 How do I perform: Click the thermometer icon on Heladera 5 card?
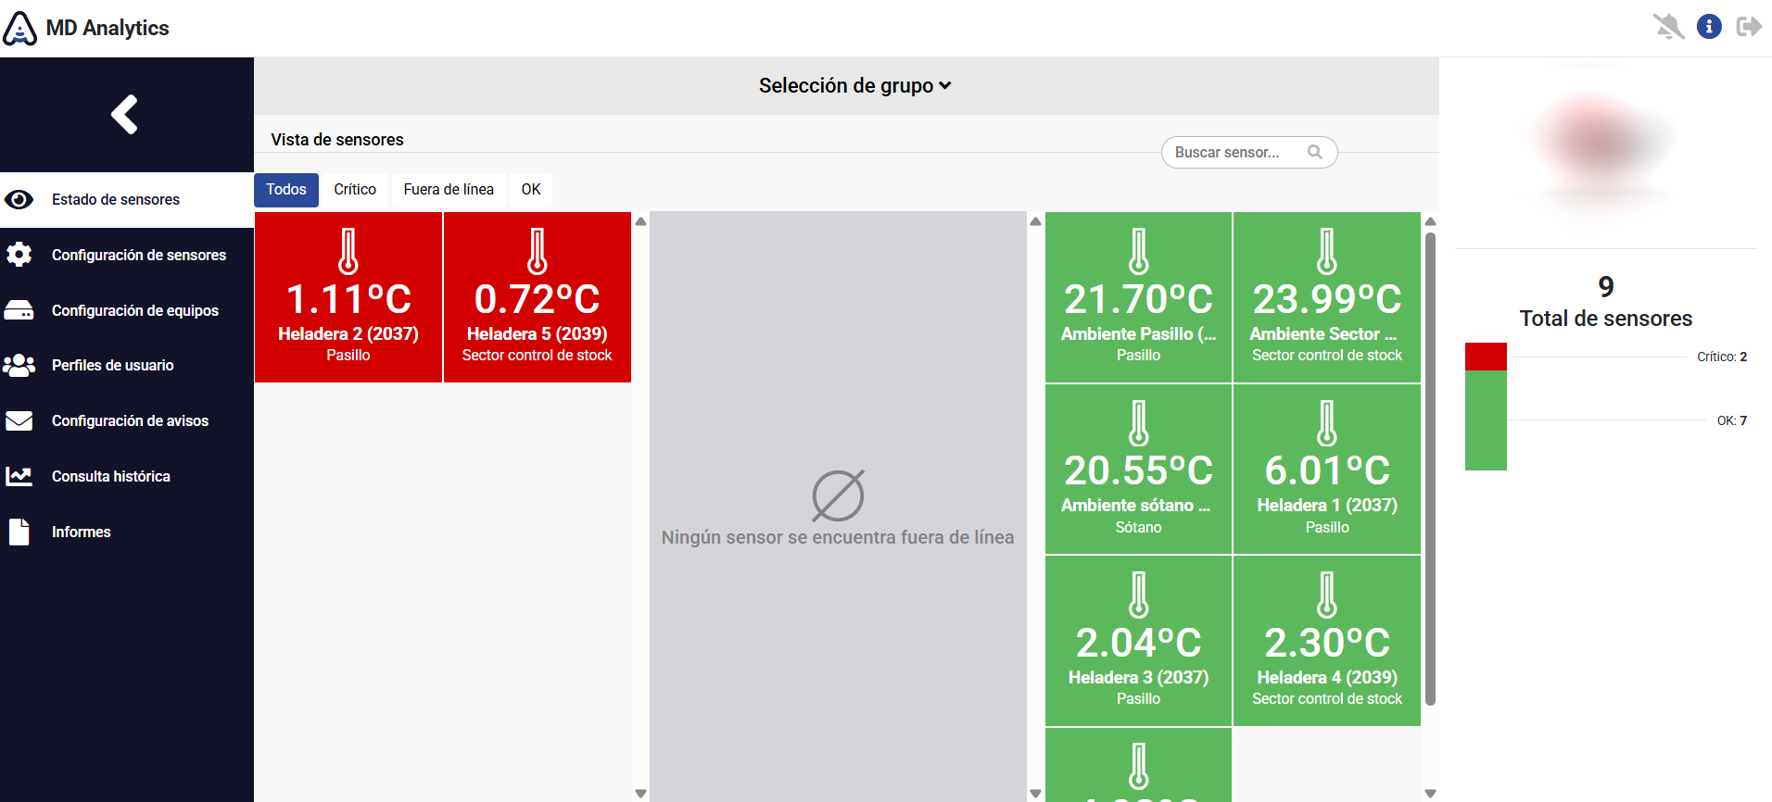coord(538,251)
